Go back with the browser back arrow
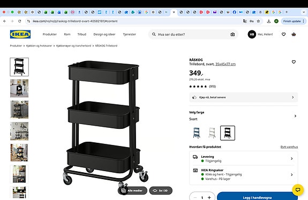 5,21
